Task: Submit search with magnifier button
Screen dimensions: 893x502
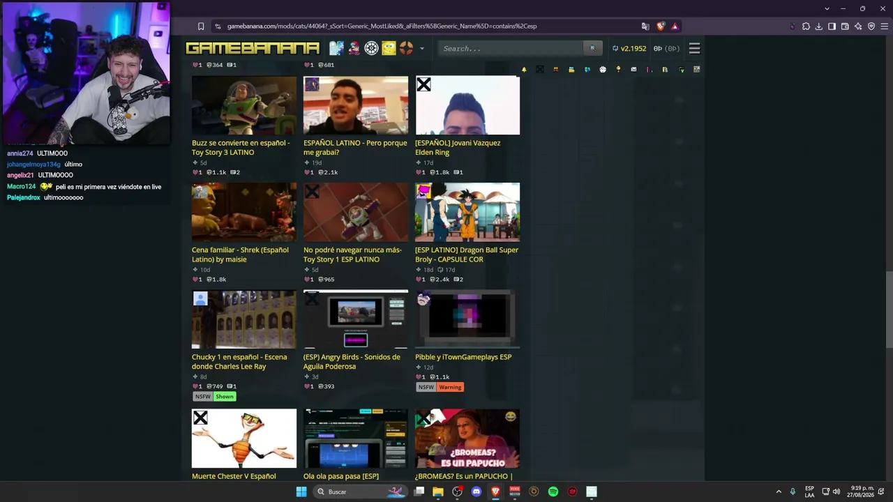Action: 592,48
